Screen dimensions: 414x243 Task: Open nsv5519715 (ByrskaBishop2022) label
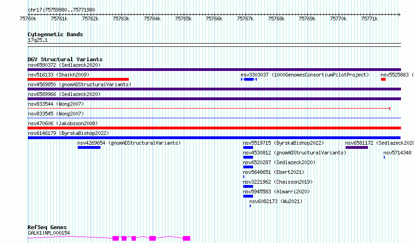[283, 143]
